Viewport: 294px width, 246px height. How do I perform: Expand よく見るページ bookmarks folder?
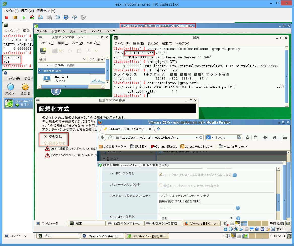(112, 146)
